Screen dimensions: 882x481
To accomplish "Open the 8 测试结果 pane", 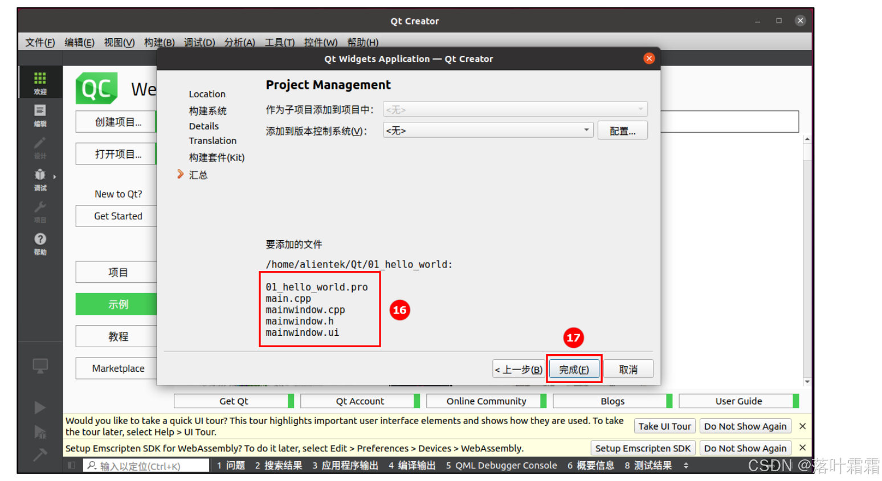I will pos(648,466).
